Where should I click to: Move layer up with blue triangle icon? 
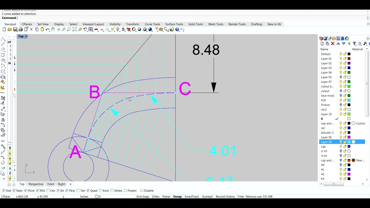[x=338, y=44]
